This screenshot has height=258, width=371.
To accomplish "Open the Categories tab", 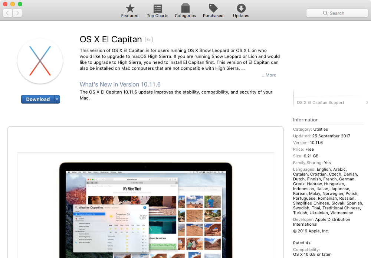I will coord(185,11).
